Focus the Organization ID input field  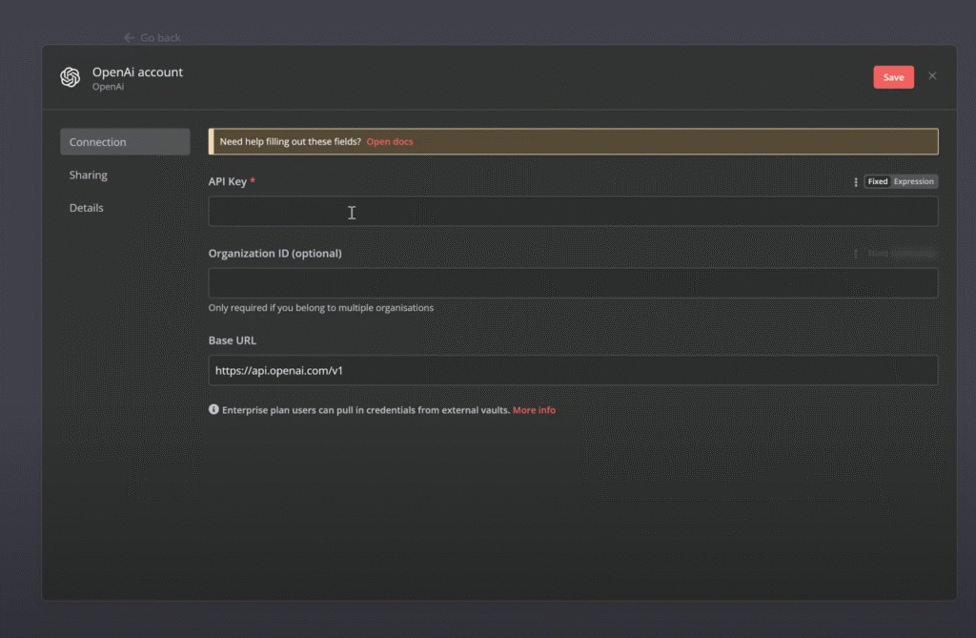(573, 283)
